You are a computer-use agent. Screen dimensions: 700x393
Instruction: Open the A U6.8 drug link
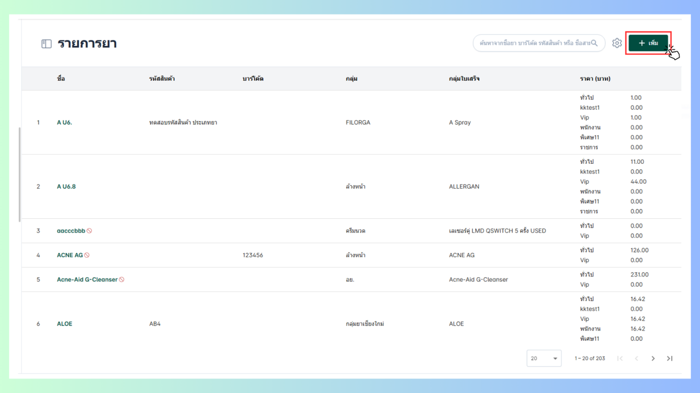click(x=66, y=187)
